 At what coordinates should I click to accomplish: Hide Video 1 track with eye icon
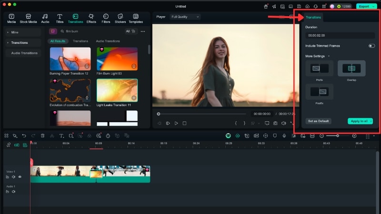point(20,177)
